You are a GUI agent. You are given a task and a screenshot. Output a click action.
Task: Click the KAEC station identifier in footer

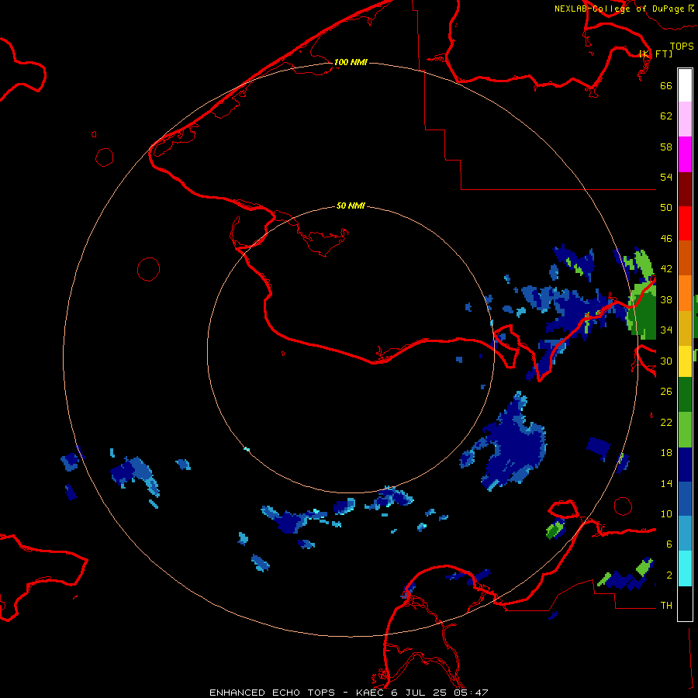(x=370, y=693)
